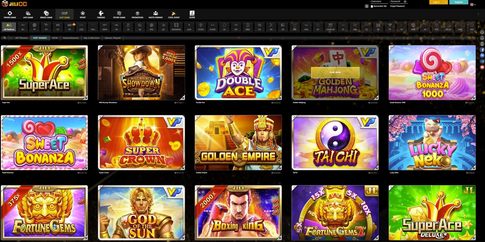
Task: Open the Sabong category
Action: pyautogui.click(x=101, y=15)
